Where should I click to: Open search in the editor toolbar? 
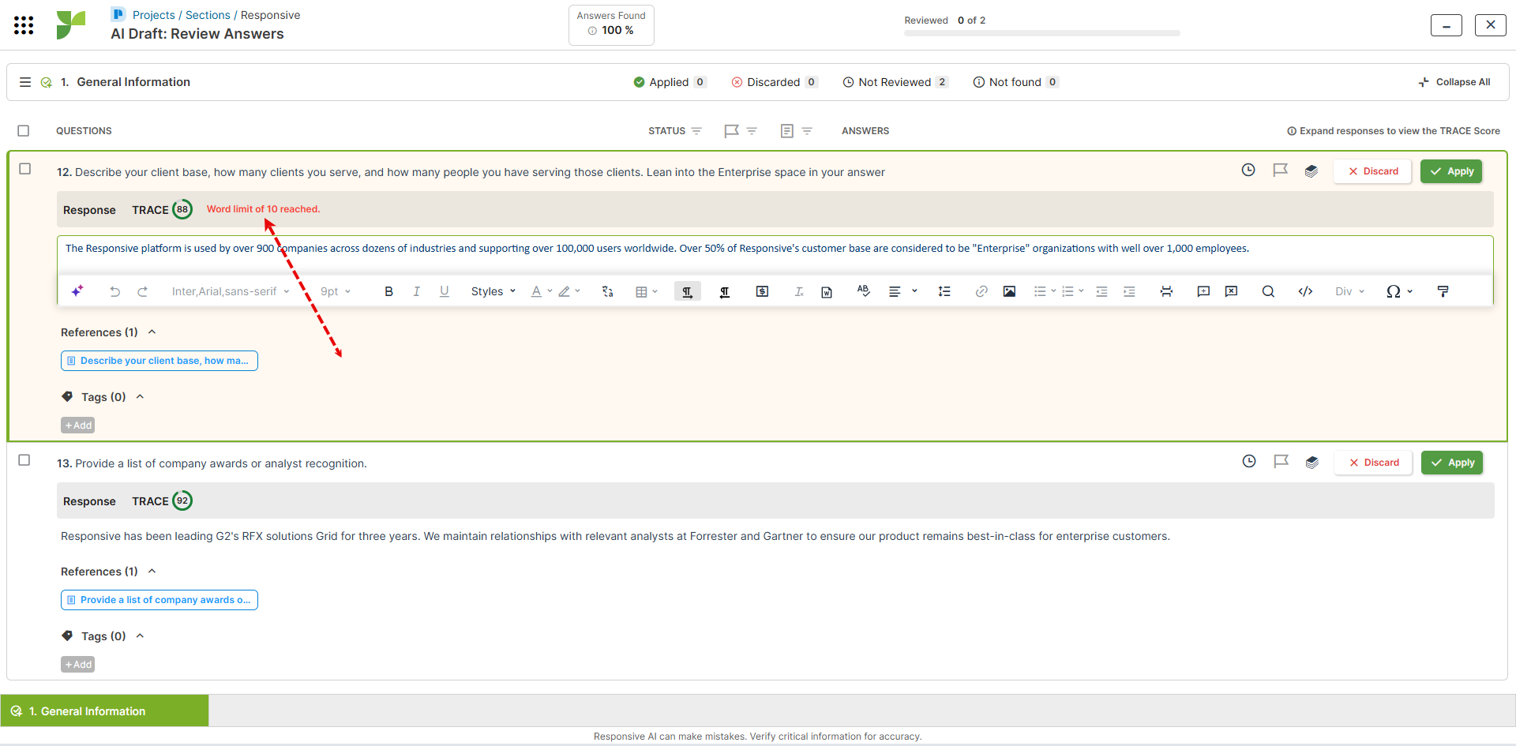pyautogui.click(x=1268, y=291)
